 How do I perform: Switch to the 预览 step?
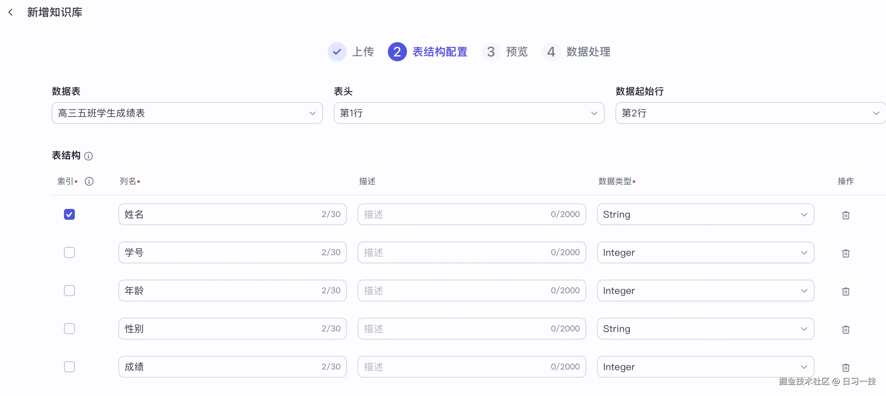(x=505, y=52)
